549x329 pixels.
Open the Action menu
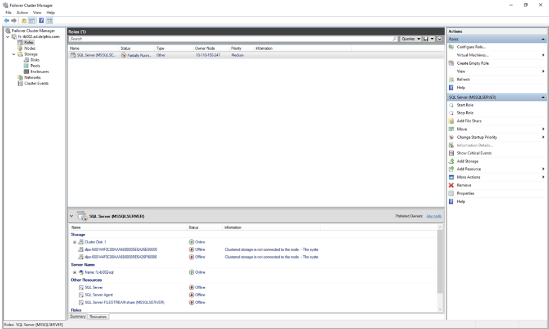(22, 12)
